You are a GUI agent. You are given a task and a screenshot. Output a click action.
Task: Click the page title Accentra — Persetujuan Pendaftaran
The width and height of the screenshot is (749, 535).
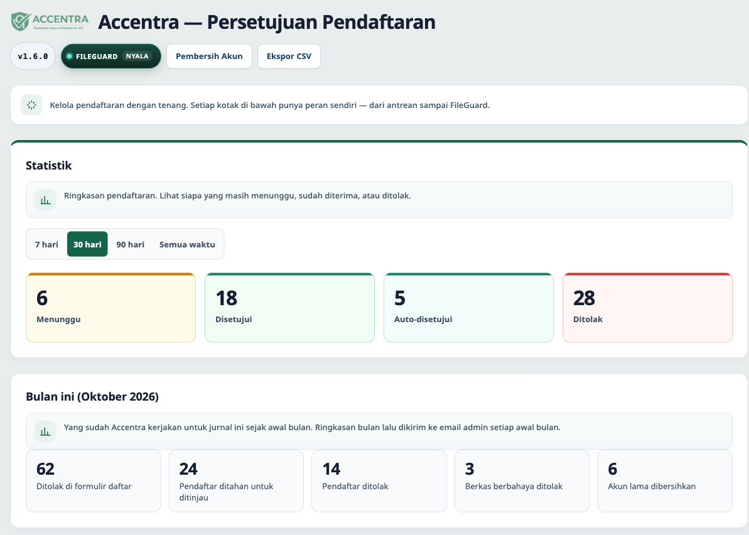tap(267, 22)
